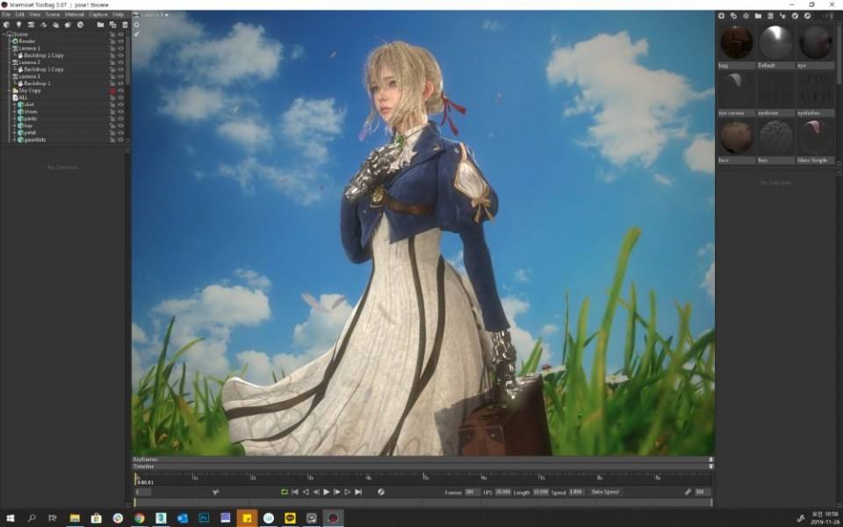Open Chrome from the Windows taskbar
This screenshot has width=843, height=527.
(140, 518)
